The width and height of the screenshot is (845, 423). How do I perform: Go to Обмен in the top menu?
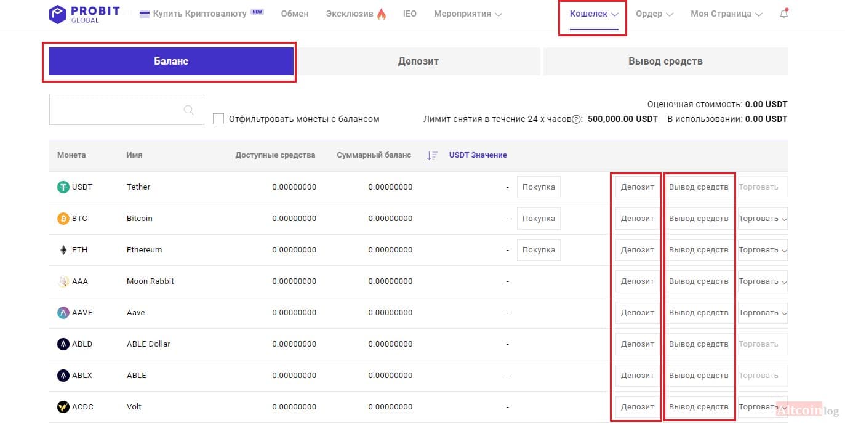click(x=295, y=14)
